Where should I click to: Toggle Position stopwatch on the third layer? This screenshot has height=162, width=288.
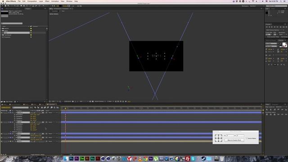14,135
